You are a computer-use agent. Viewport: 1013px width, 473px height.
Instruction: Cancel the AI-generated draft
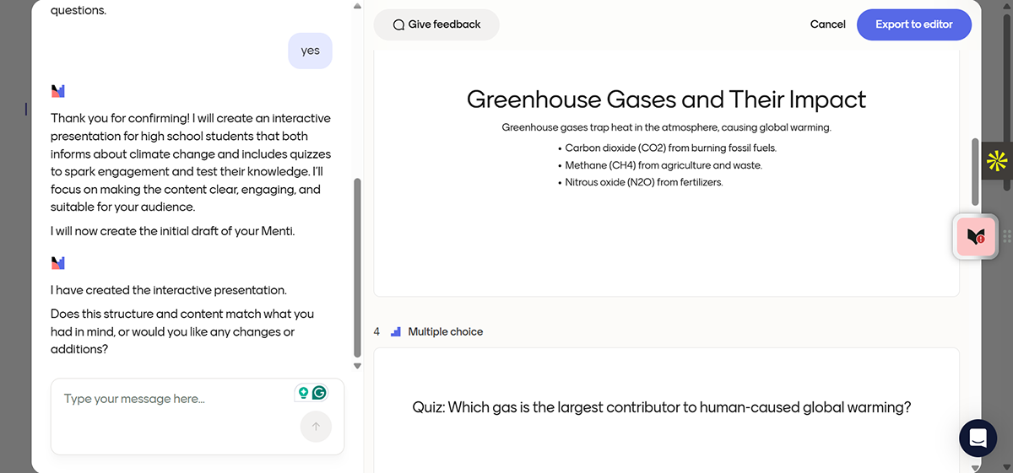point(827,24)
